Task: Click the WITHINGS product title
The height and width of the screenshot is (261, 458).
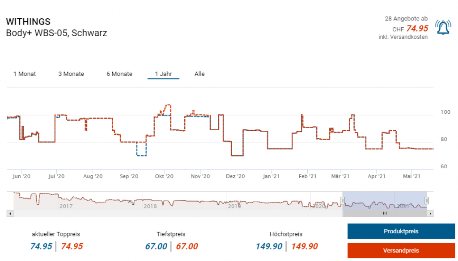Action: [28, 21]
